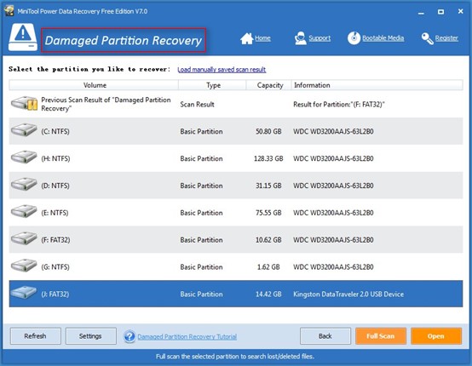The image size is (472, 366).
Task: Sort by the Capacity column header
Action: click(x=269, y=85)
